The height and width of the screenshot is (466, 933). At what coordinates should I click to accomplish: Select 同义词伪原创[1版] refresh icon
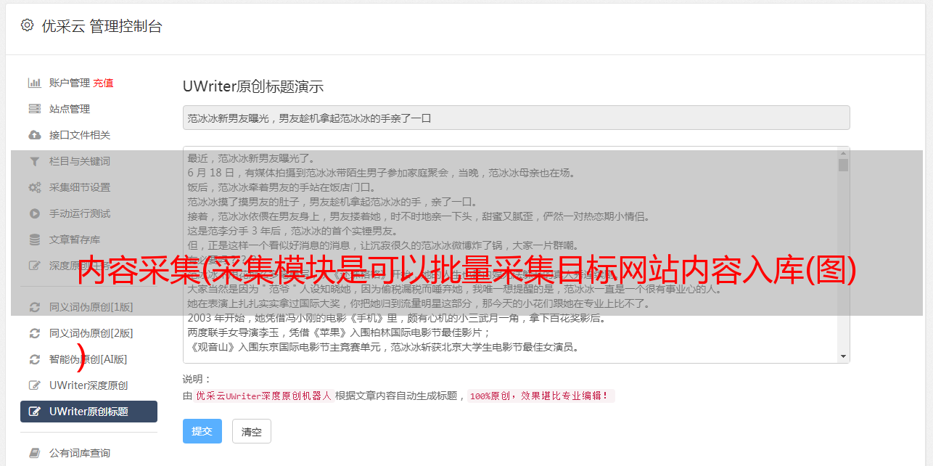click(34, 307)
